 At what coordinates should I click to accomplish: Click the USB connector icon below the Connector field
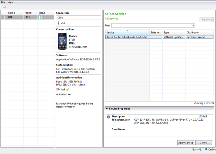(x=58, y=23)
